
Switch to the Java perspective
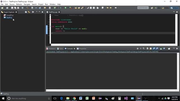158,8
